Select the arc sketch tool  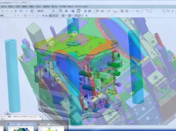coord(147,11)
